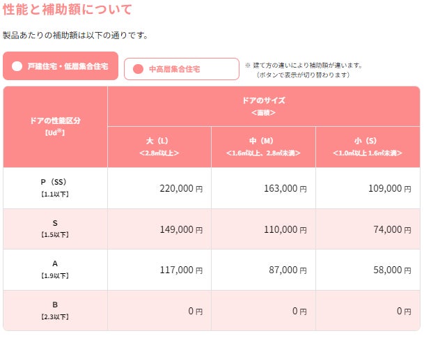Image resolution: width=424 pixels, height=338 pixels.
Task: Click the P (SS) performance grade row label
Action: 54,187
